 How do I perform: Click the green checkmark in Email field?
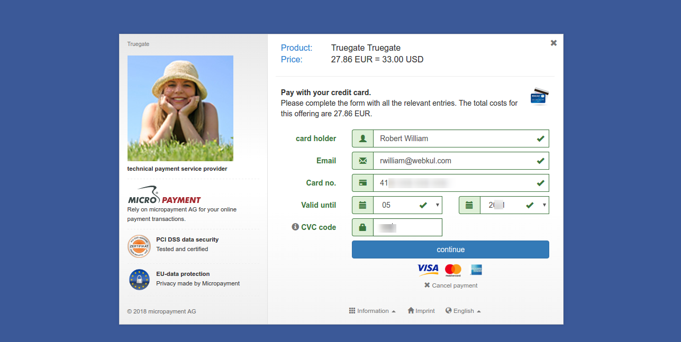540,161
